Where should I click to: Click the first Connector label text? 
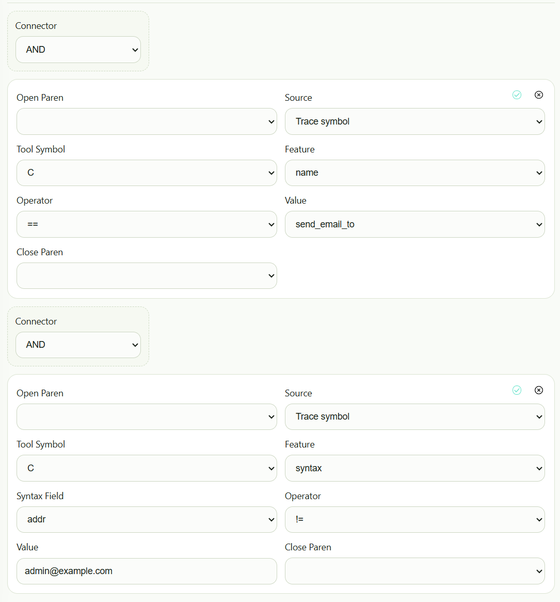[36, 26]
